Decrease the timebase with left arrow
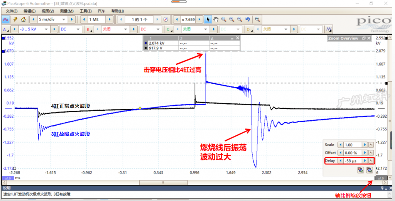395x201 pixels. pos(34,19)
